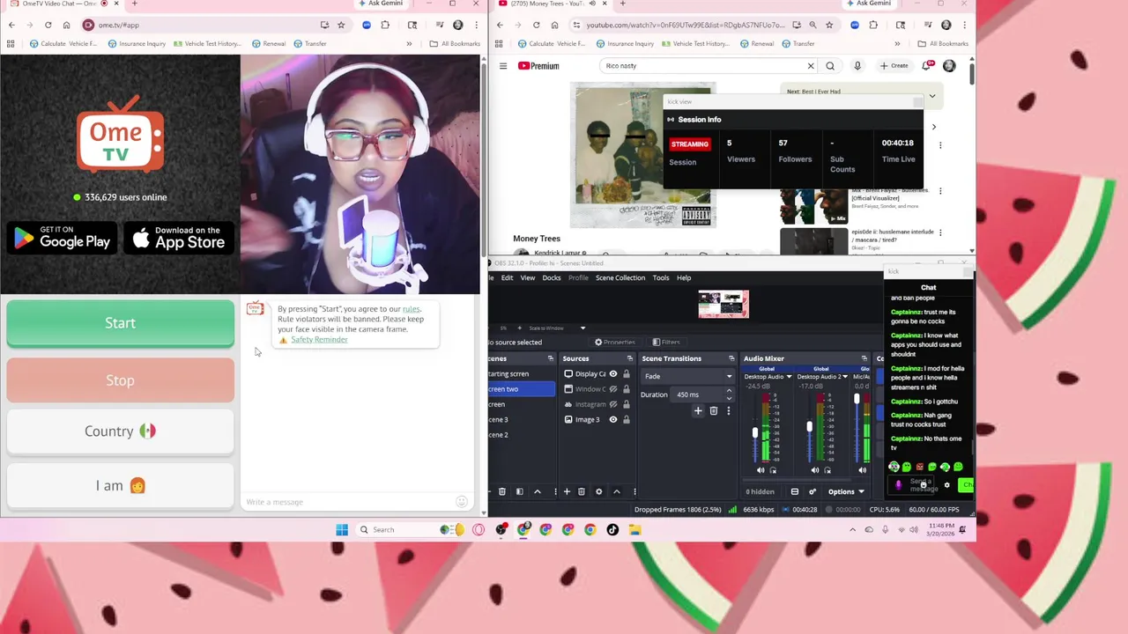The height and width of the screenshot is (634, 1128).
Task: Open Ask Gemini in the OmeTV browser window
Action: click(380, 4)
